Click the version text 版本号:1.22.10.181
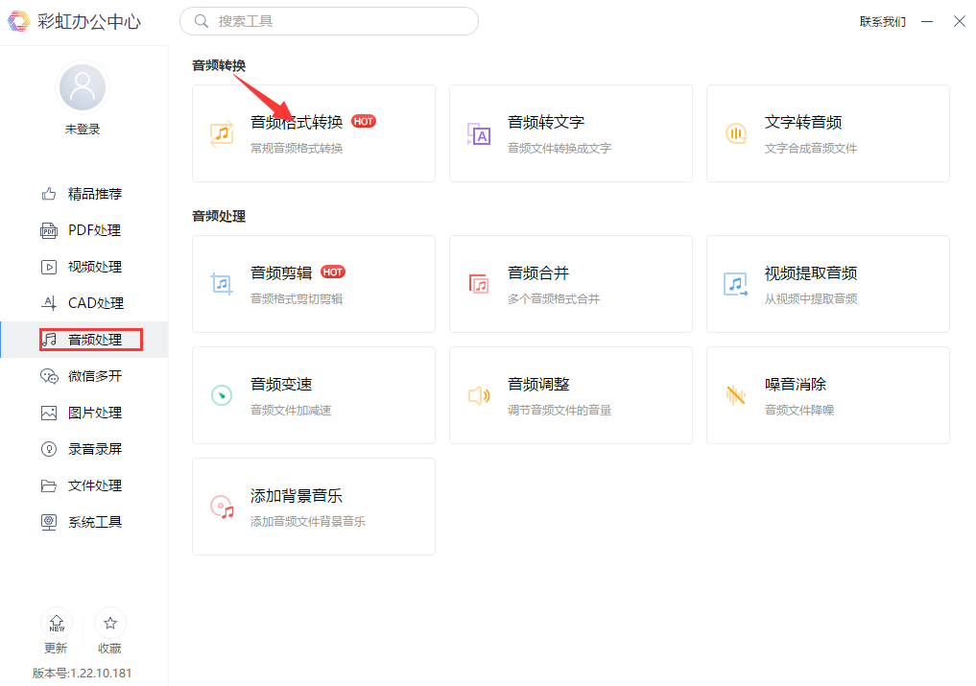976x686 pixels. click(x=83, y=673)
